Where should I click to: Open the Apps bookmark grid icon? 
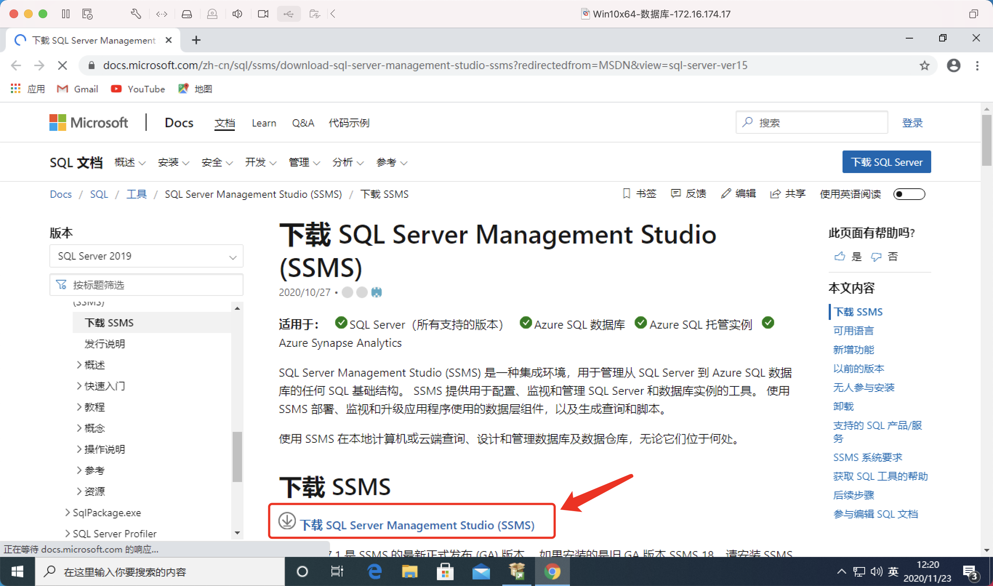15,88
